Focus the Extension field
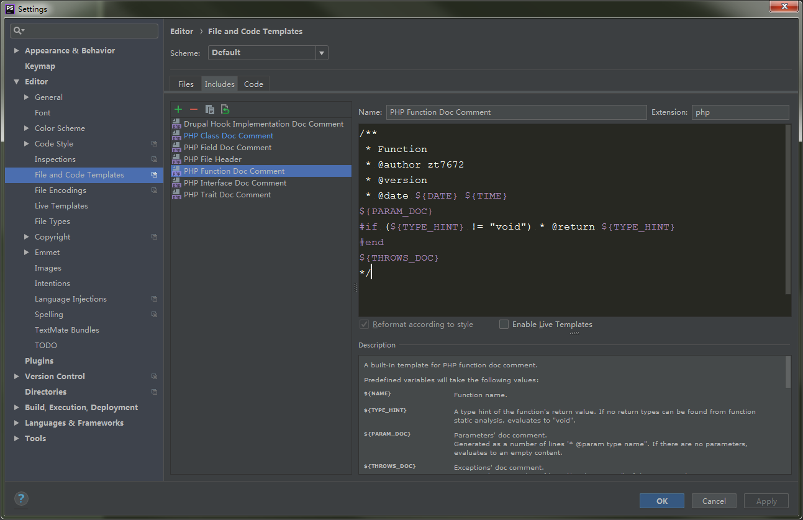Image resolution: width=803 pixels, height=520 pixels. [x=740, y=112]
